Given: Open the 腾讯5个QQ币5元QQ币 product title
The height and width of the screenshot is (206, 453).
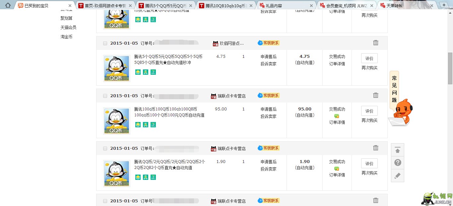Looking at the screenshot, I should (168, 60).
